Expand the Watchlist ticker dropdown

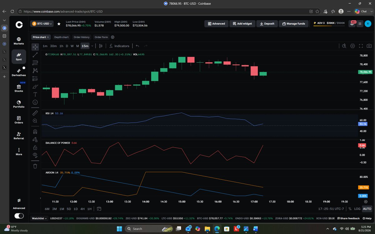[x=39, y=218]
